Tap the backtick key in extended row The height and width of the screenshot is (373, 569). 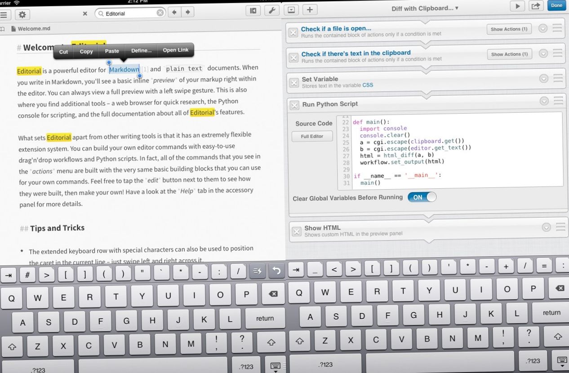[162, 272]
